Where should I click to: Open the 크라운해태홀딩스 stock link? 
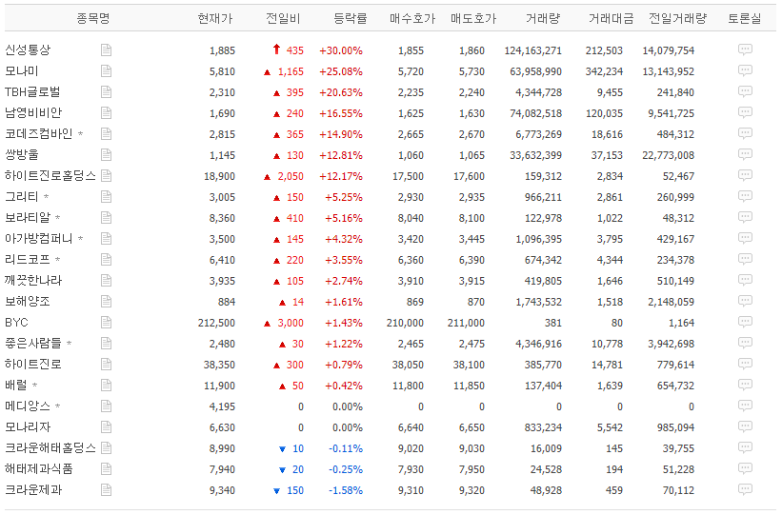pyautogui.click(x=50, y=447)
